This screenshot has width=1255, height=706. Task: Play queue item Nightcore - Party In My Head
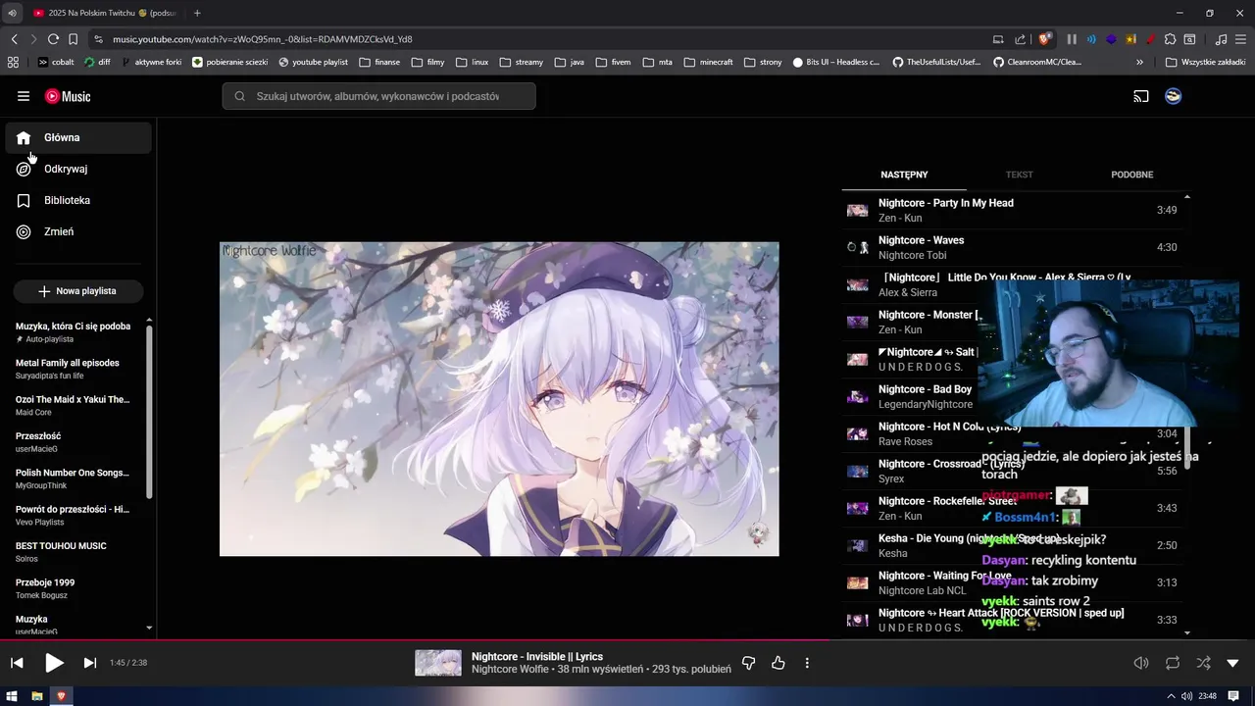tap(1012, 210)
